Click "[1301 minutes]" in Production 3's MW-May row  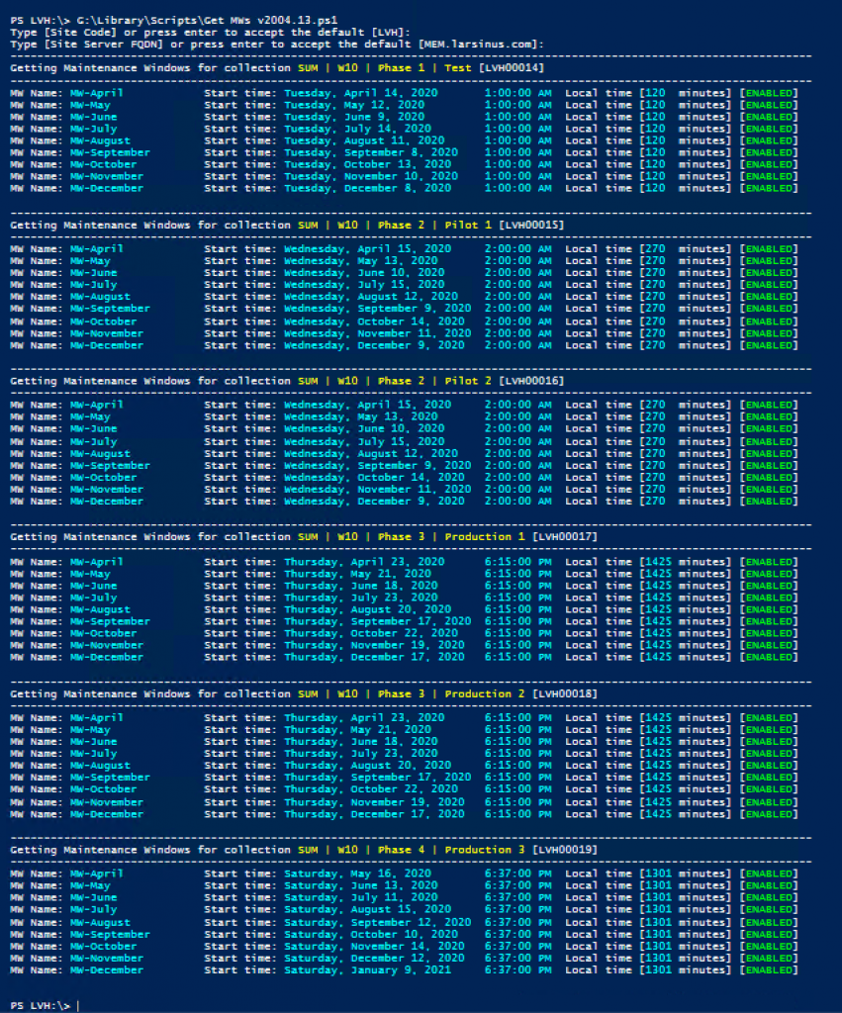[685, 885]
